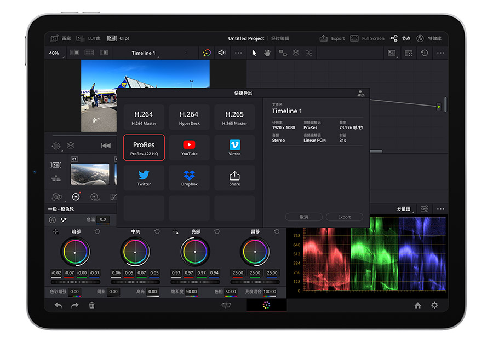Select ProRes 422 HQ preset
Image resolution: width=493 pixels, height=343 pixels.
[144, 148]
